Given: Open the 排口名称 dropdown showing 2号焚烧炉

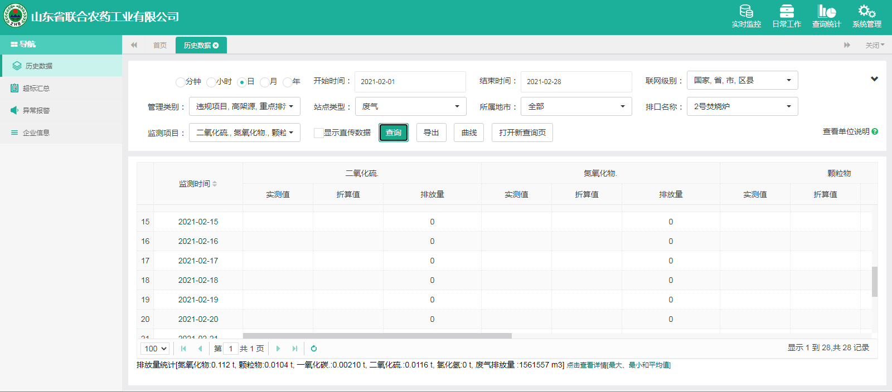Looking at the screenshot, I should pos(742,106).
